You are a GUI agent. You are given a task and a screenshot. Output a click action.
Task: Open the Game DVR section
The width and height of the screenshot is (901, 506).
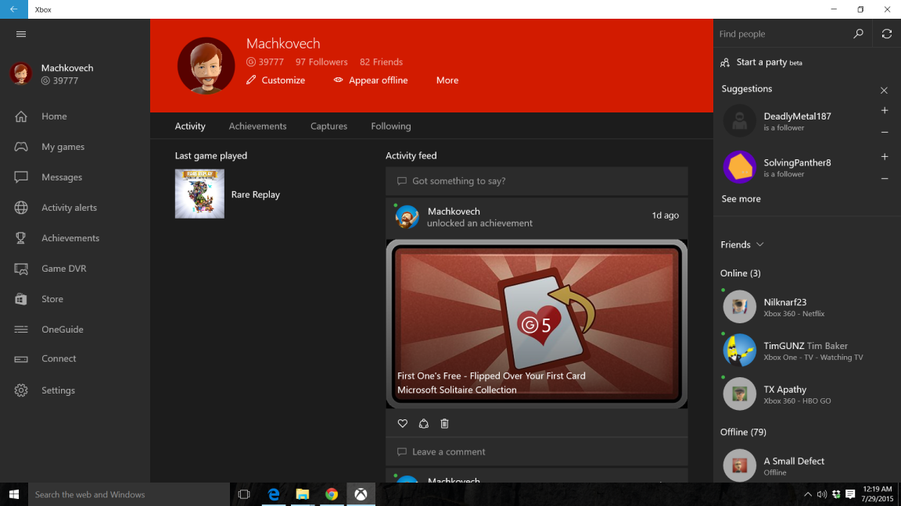coord(63,268)
